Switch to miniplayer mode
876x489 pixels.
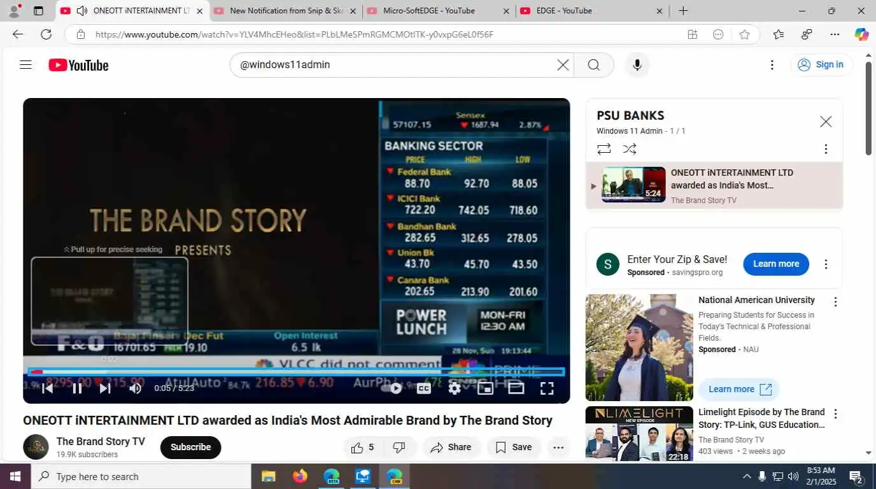click(x=485, y=388)
